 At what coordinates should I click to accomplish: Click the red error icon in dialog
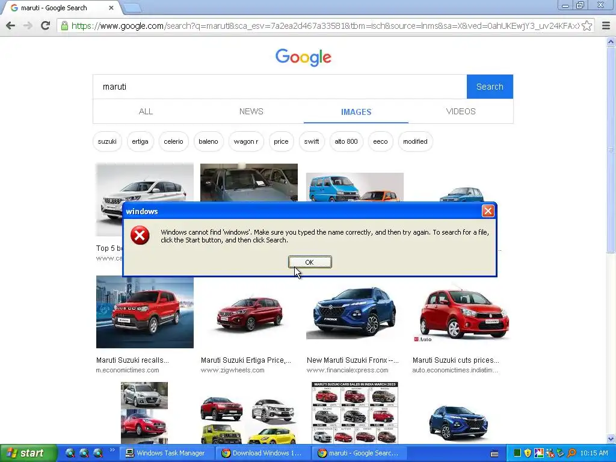coord(140,235)
